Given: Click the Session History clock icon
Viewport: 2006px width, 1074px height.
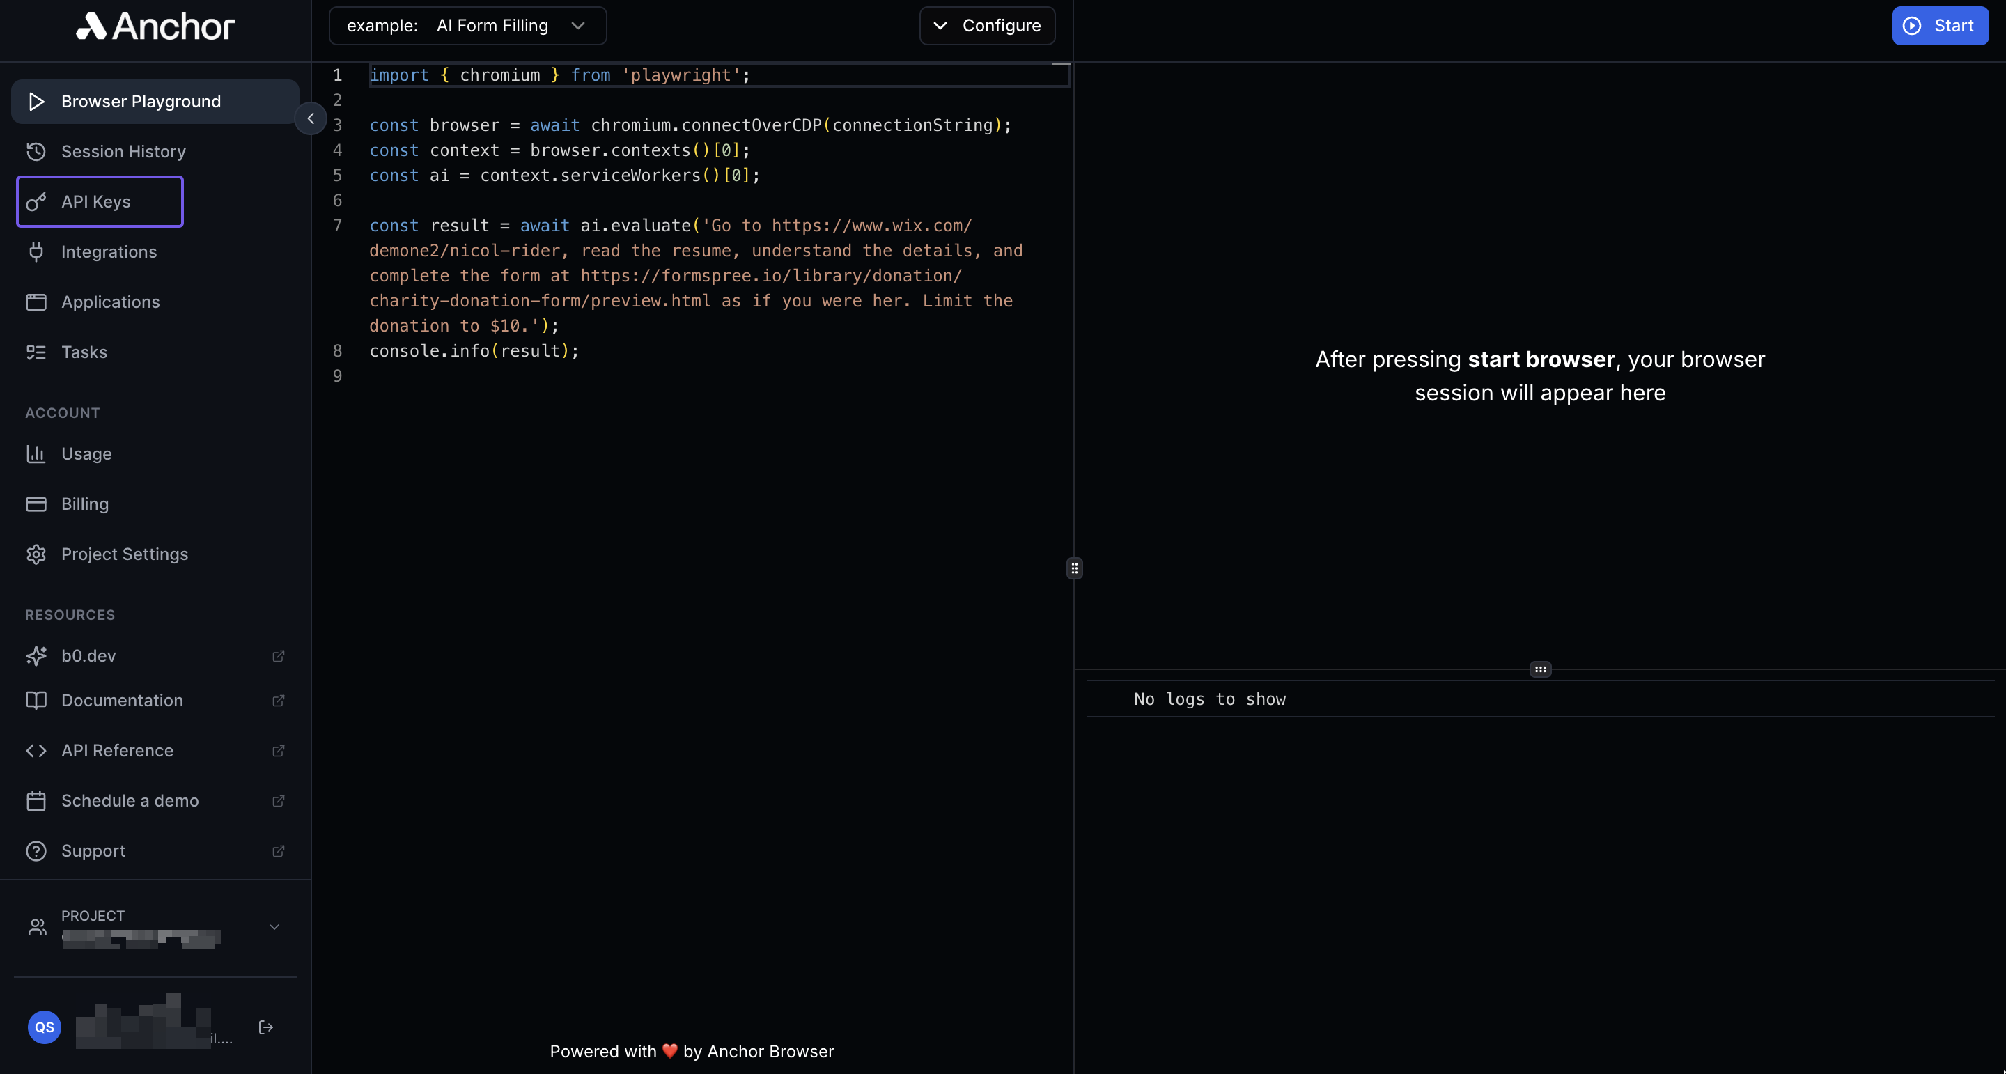Looking at the screenshot, I should (x=36, y=151).
